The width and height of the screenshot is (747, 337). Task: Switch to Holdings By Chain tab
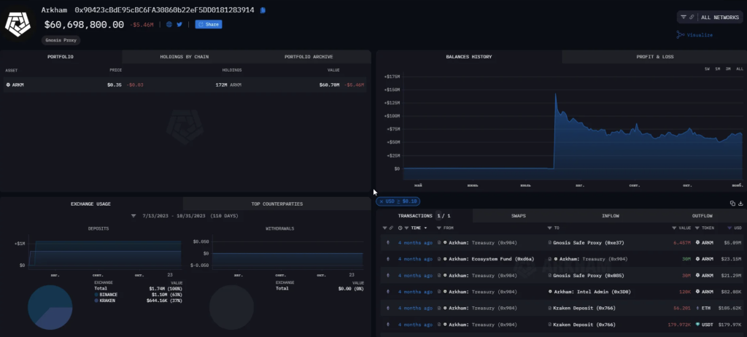(185, 57)
